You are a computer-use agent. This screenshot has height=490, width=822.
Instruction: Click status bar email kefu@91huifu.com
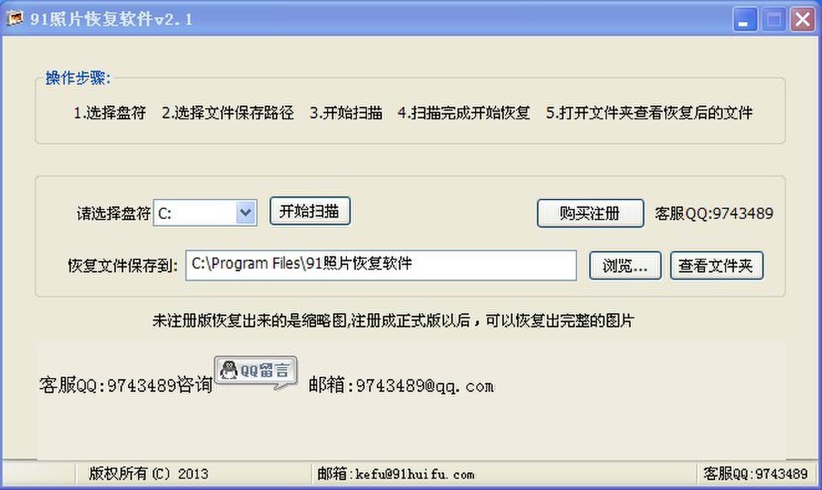(x=395, y=474)
